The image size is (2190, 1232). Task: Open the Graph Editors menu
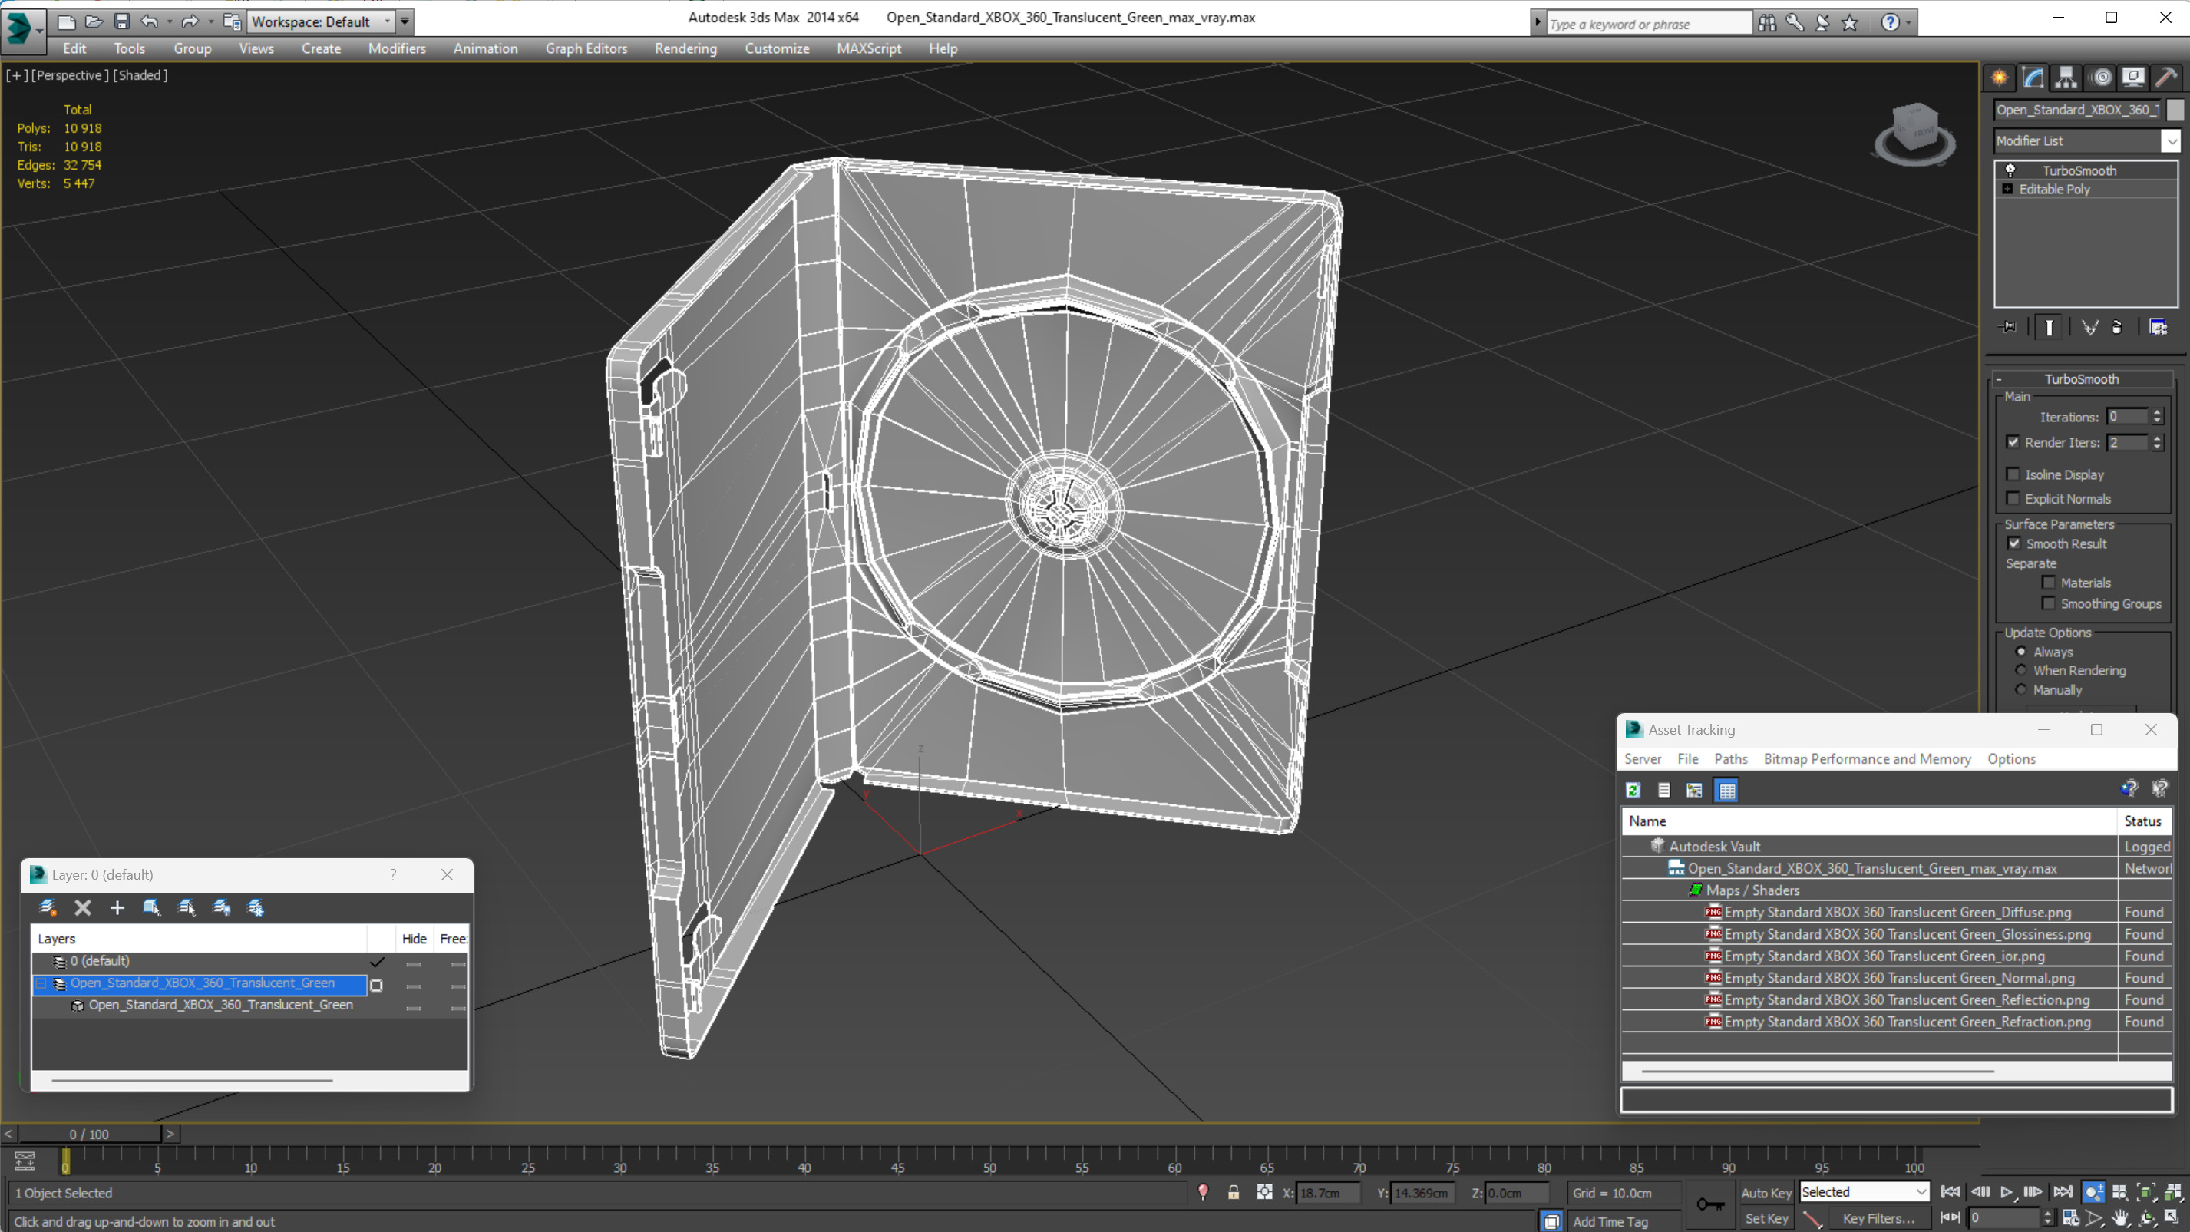(x=586, y=48)
